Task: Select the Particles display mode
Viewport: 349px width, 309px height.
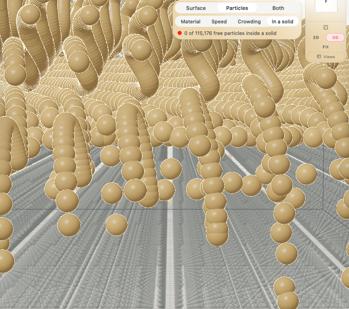Action: tap(237, 8)
